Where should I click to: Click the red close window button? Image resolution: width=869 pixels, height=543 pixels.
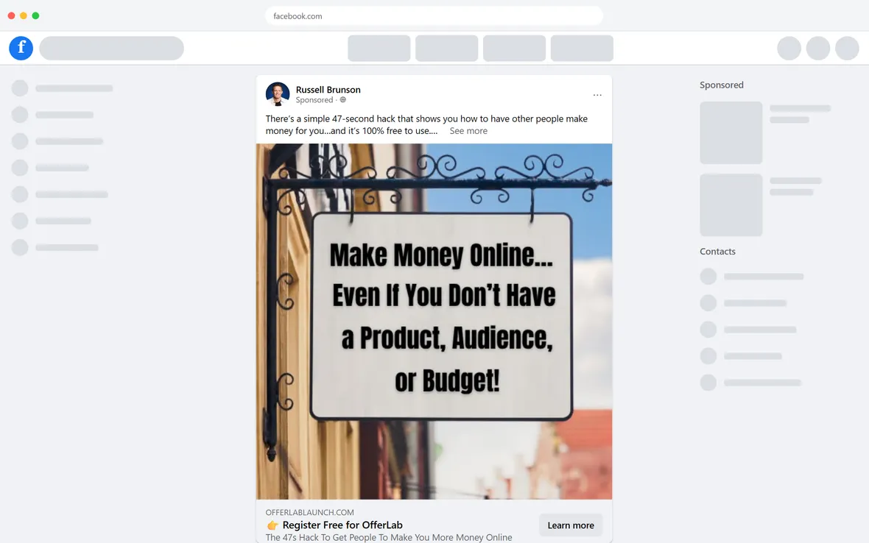(x=11, y=15)
